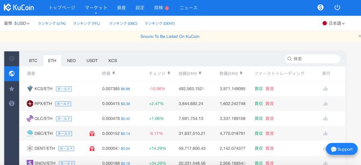Switch to the BTC market tab
The image size is (361, 165).
(x=33, y=61)
